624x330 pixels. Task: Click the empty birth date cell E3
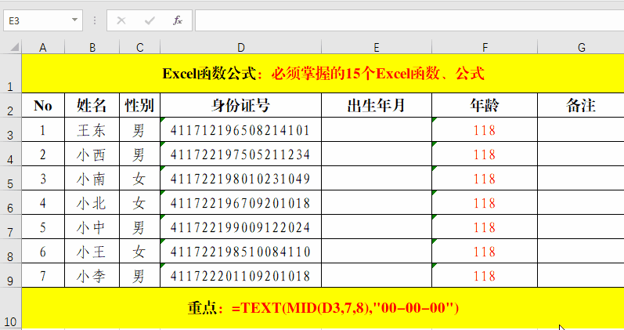click(x=377, y=130)
